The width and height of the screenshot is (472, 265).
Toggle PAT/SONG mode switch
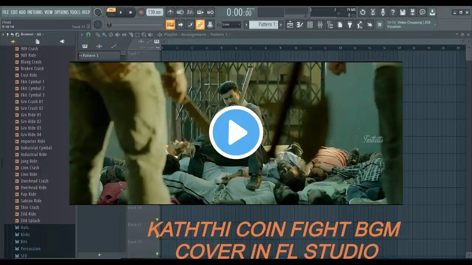click(x=111, y=12)
